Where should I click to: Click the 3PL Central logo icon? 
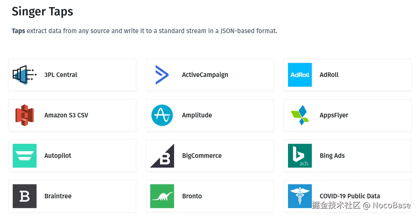click(x=24, y=75)
